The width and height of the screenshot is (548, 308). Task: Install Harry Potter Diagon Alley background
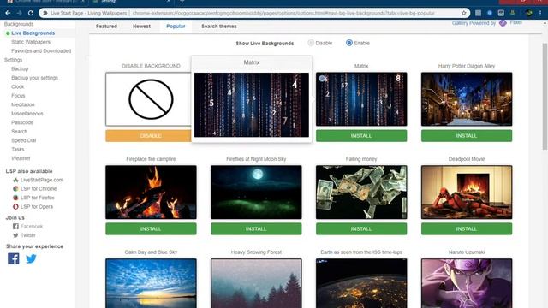tap(467, 136)
